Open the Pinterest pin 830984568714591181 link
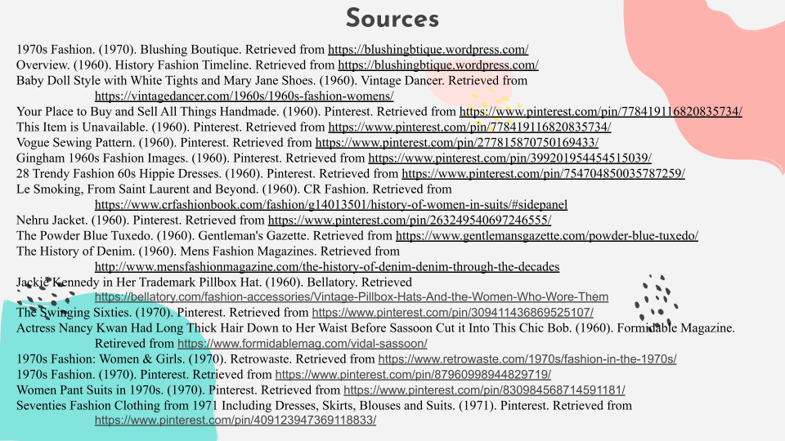This screenshot has height=441, width=785. 484,390
